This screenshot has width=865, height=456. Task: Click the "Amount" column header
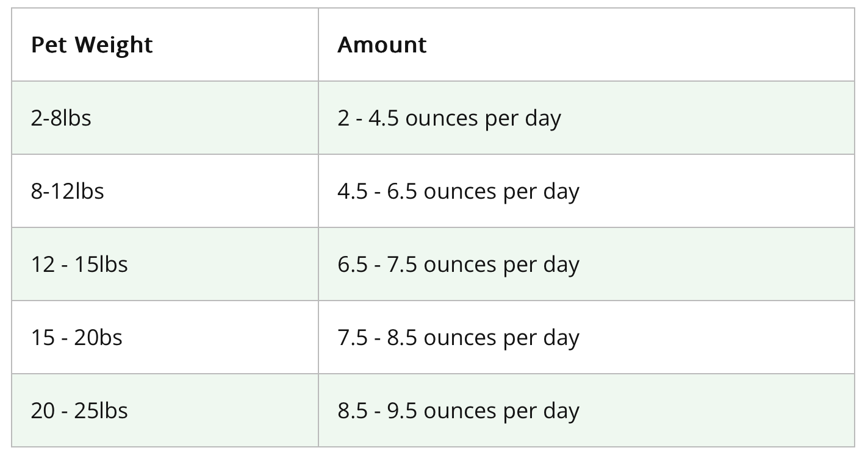382,45
